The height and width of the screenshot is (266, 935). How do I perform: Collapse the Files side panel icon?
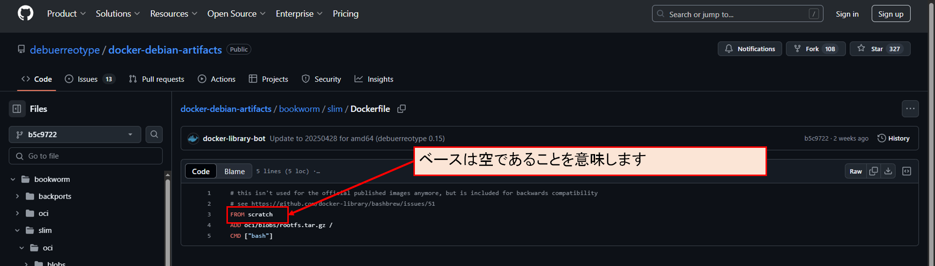click(x=17, y=109)
